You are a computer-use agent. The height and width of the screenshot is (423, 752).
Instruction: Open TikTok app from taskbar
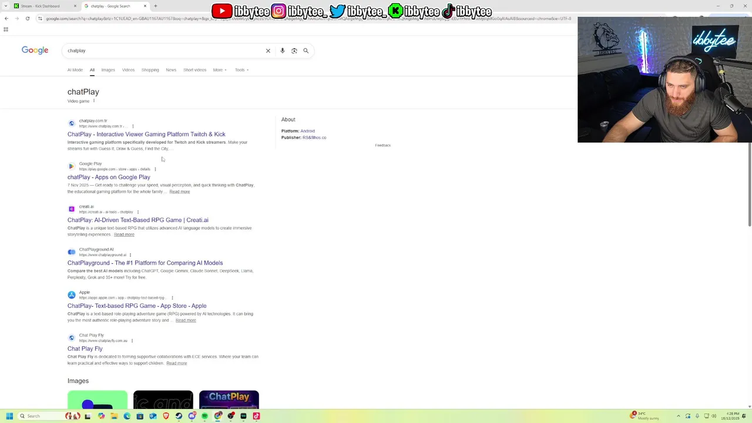click(x=256, y=416)
